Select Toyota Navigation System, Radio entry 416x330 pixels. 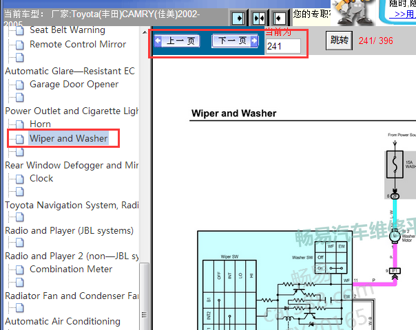click(x=72, y=206)
